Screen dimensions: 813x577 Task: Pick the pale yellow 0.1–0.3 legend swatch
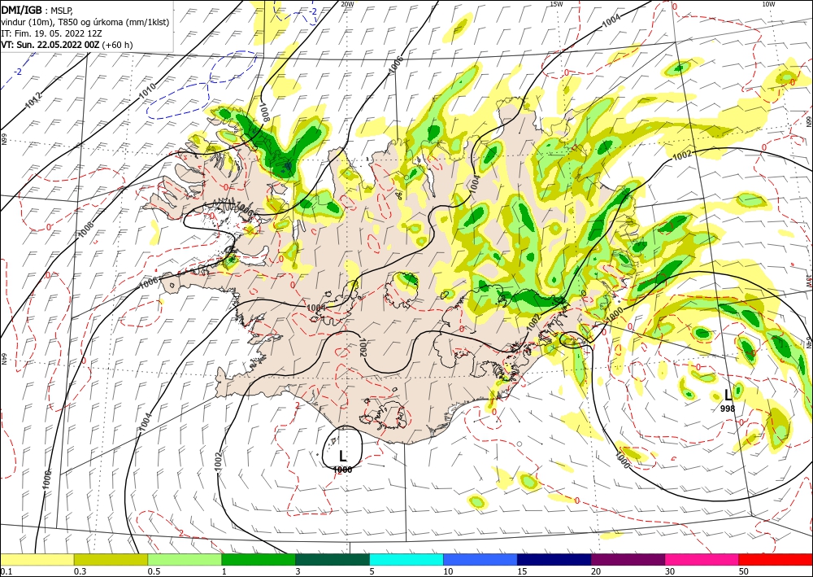37,559
